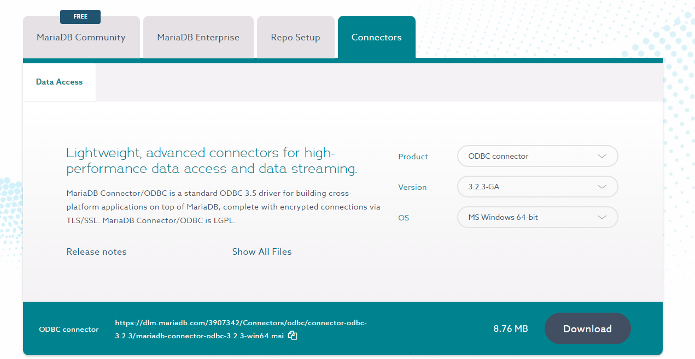This screenshot has width=695, height=359.
Task: Click the FREE badge above MariaDB Community
Action: click(80, 16)
